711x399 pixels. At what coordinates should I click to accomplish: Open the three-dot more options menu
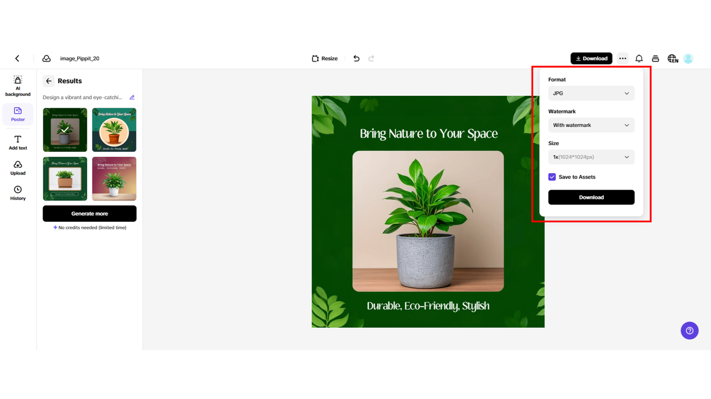[623, 58]
